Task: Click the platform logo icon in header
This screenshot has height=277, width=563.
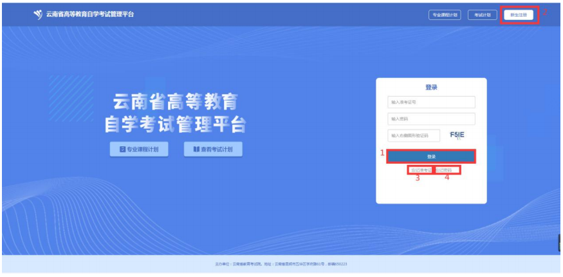Action: pos(38,14)
